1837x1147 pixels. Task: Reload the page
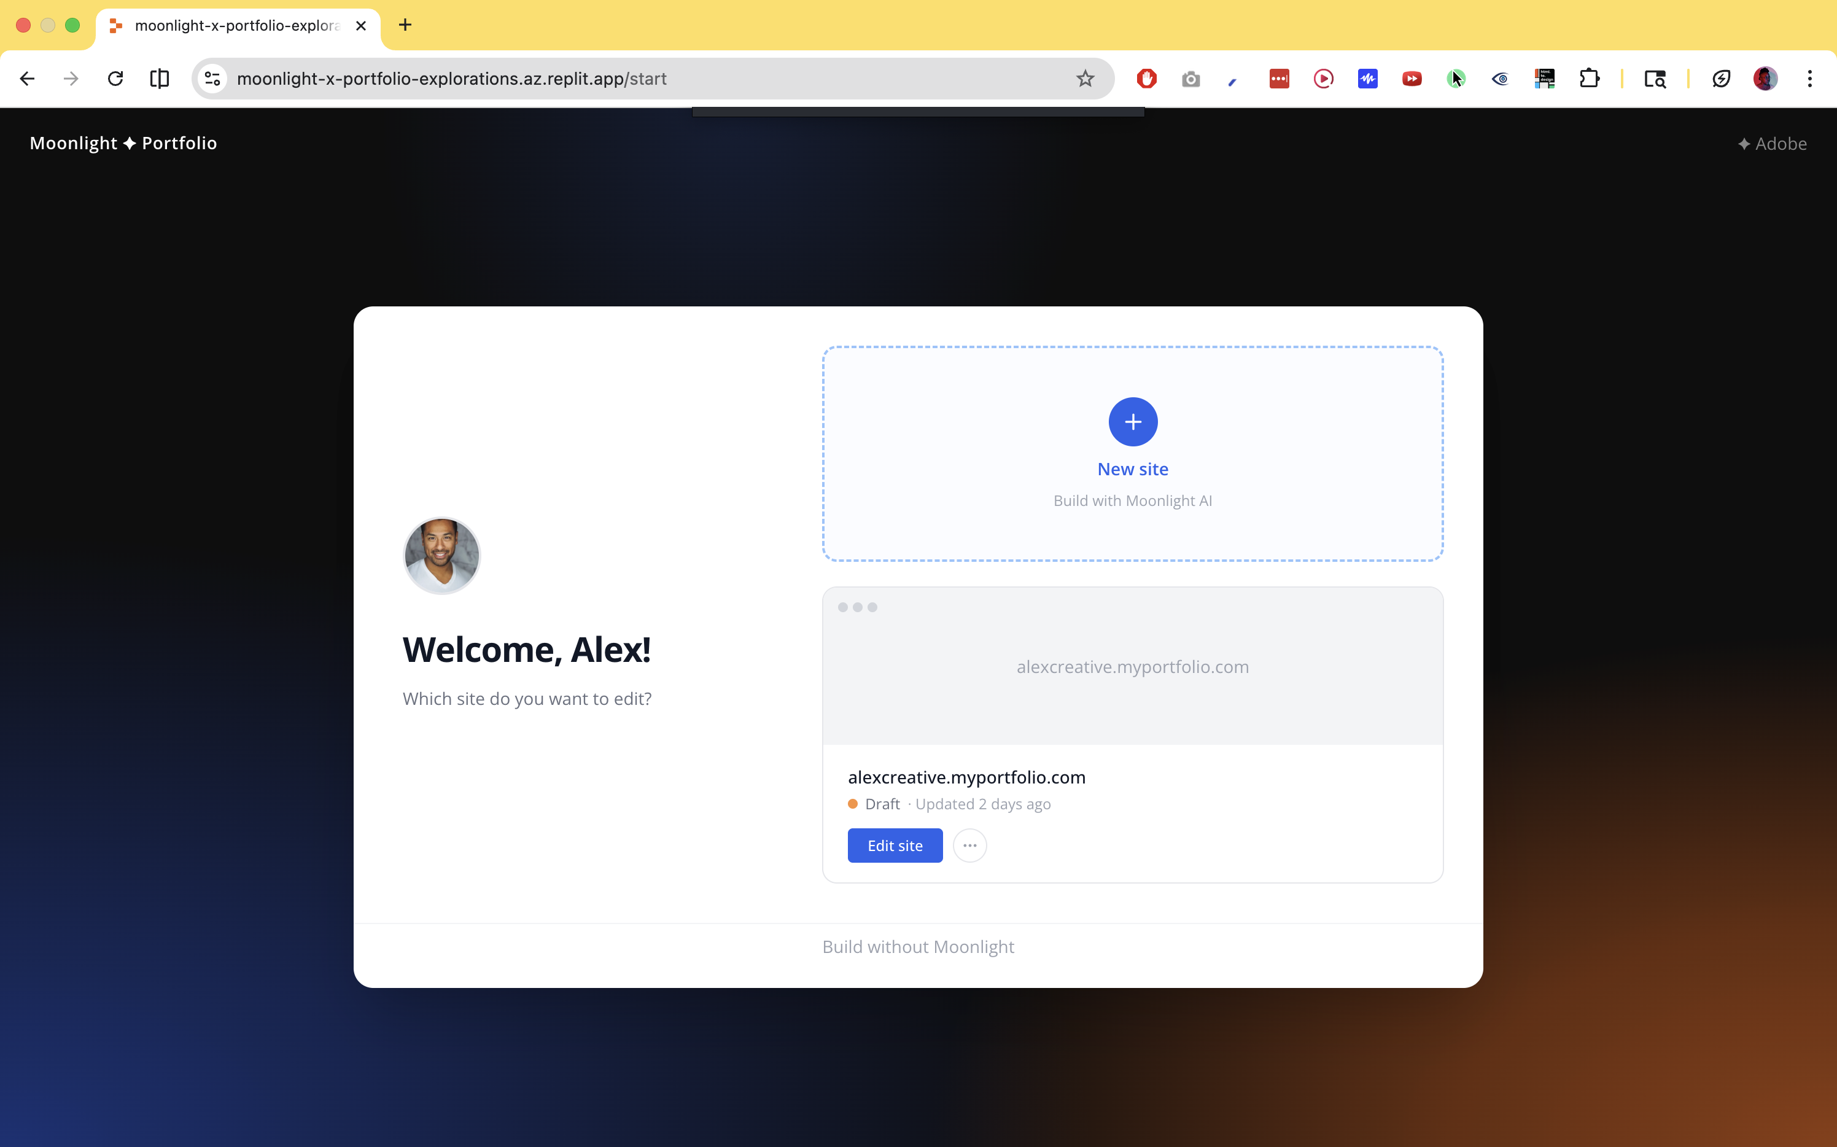(x=115, y=79)
